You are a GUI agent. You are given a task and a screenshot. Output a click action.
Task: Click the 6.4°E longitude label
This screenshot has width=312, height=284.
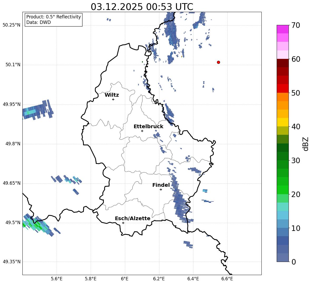click(x=193, y=279)
